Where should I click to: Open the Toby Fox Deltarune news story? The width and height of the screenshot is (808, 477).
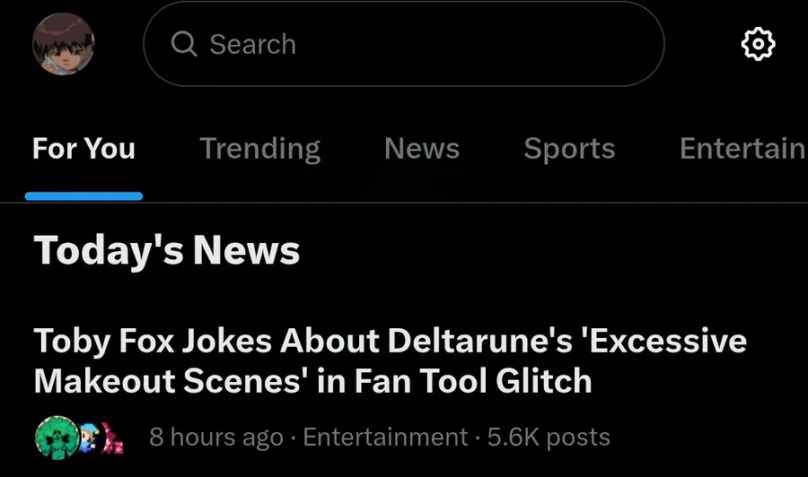pyautogui.click(x=390, y=360)
